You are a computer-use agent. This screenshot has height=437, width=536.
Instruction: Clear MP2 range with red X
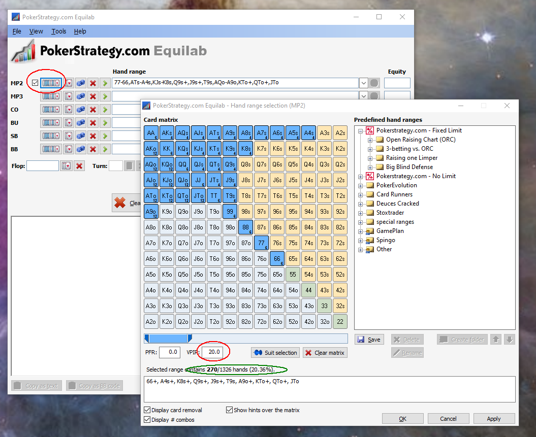92,83
